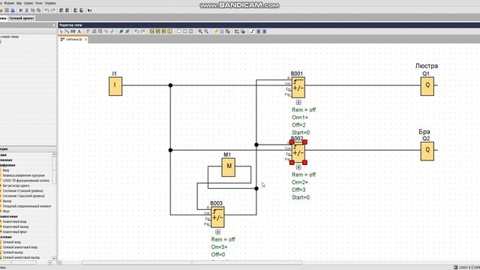The width and height of the screenshot is (480, 270).
Task: Open the Сервис menu
Action: (x=28, y=3)
